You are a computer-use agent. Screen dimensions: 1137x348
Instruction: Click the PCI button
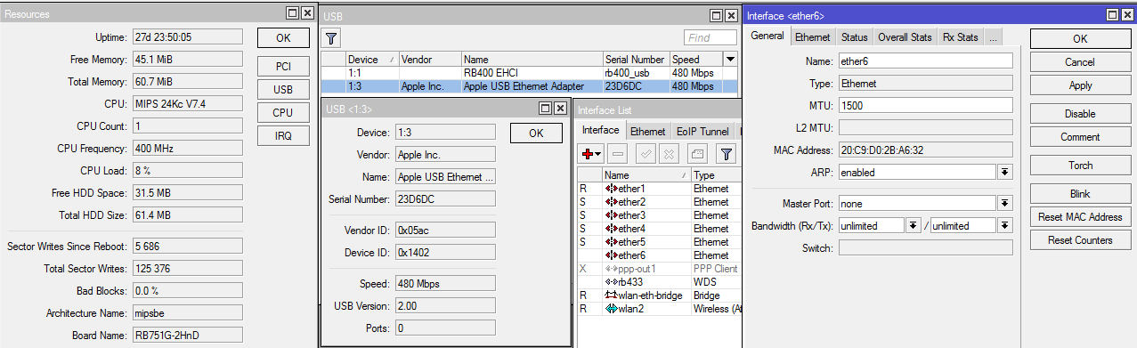pyautogui.click(x=283, y=67)
